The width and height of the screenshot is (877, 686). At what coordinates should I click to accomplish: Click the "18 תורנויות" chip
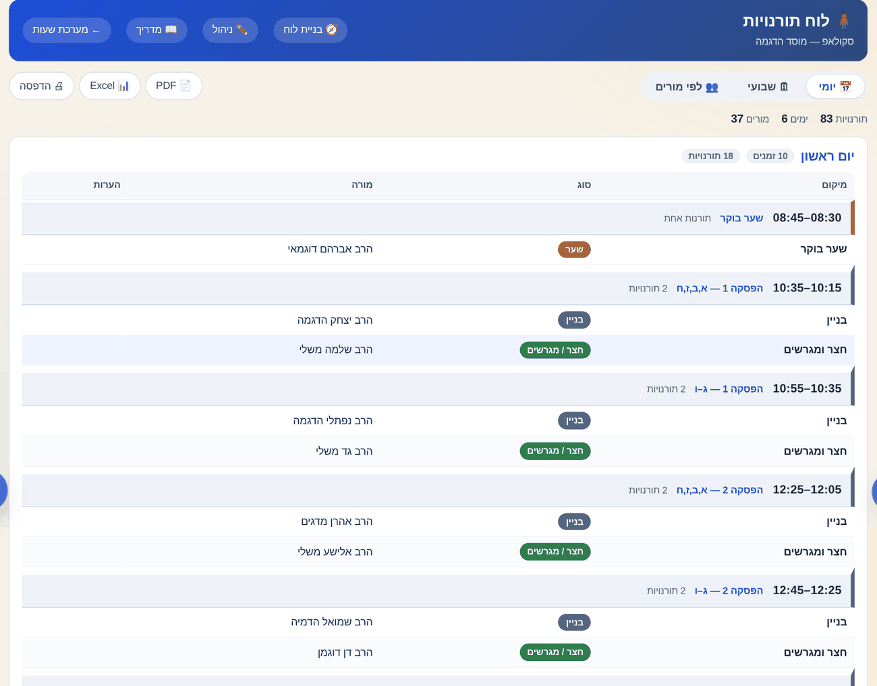[x=710, y=156]
